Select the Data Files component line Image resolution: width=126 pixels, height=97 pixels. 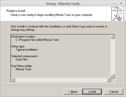pyautogui.click(x=22, y=59)
